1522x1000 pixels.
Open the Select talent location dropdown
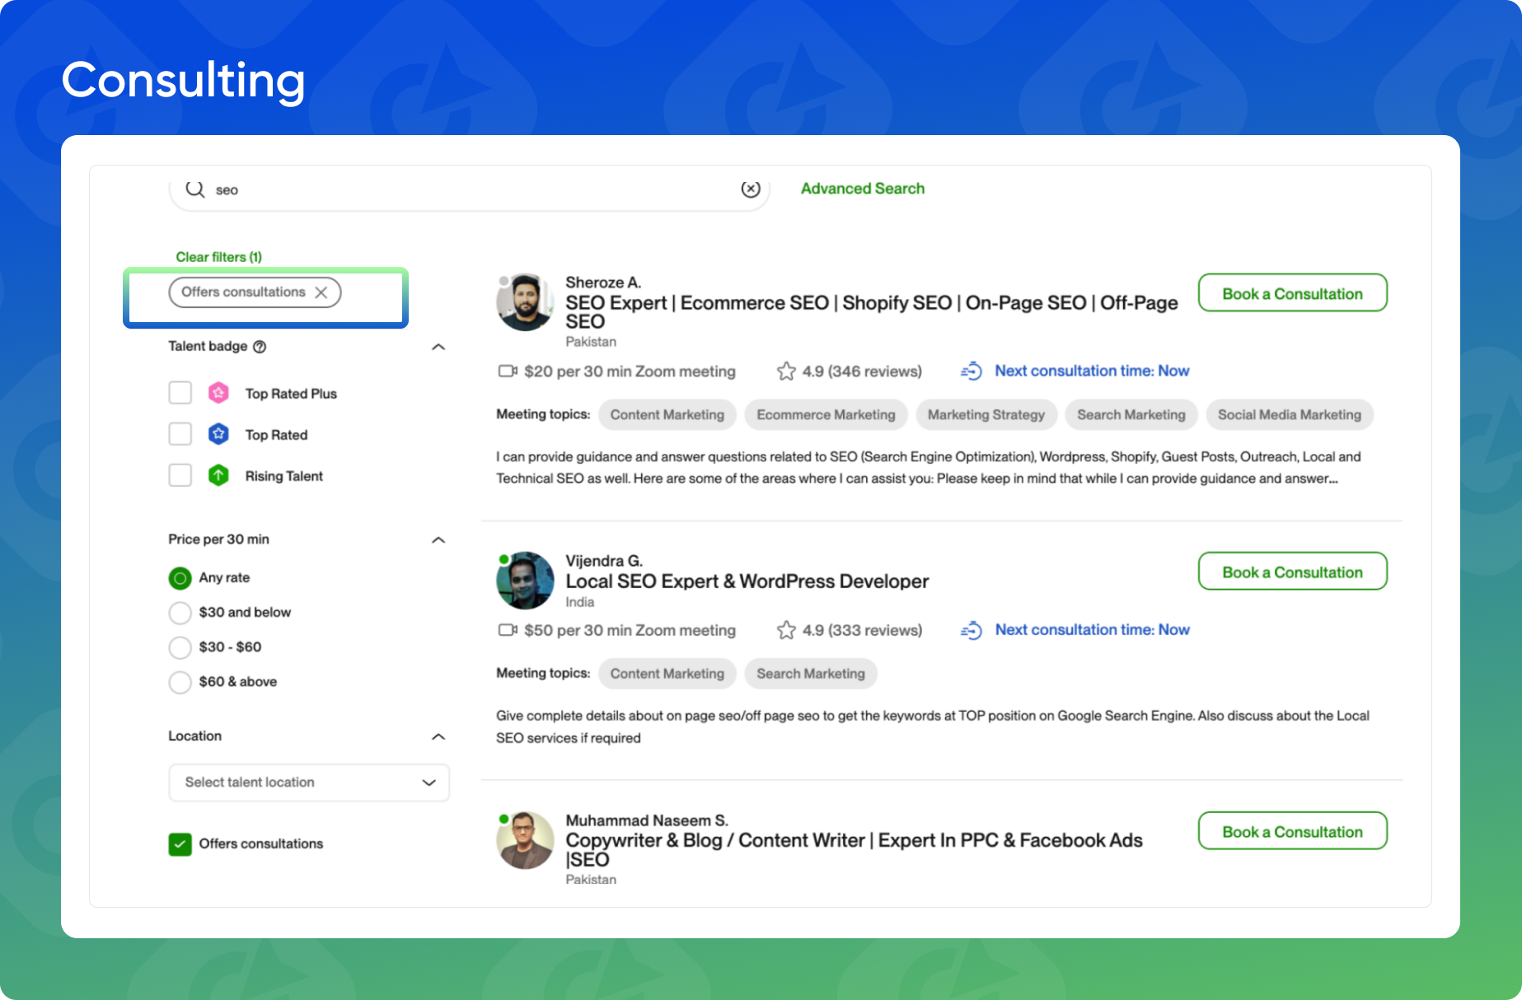[x=309, y=783]
